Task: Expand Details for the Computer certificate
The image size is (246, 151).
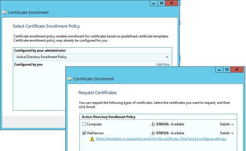Action: pos(227,124)
